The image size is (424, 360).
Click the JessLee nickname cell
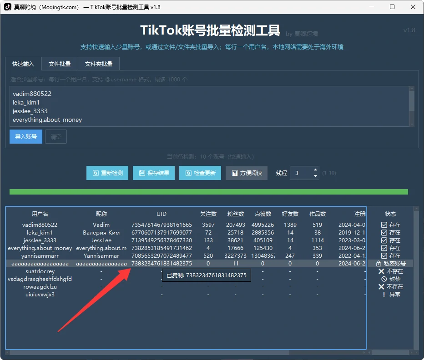(101, 240)
